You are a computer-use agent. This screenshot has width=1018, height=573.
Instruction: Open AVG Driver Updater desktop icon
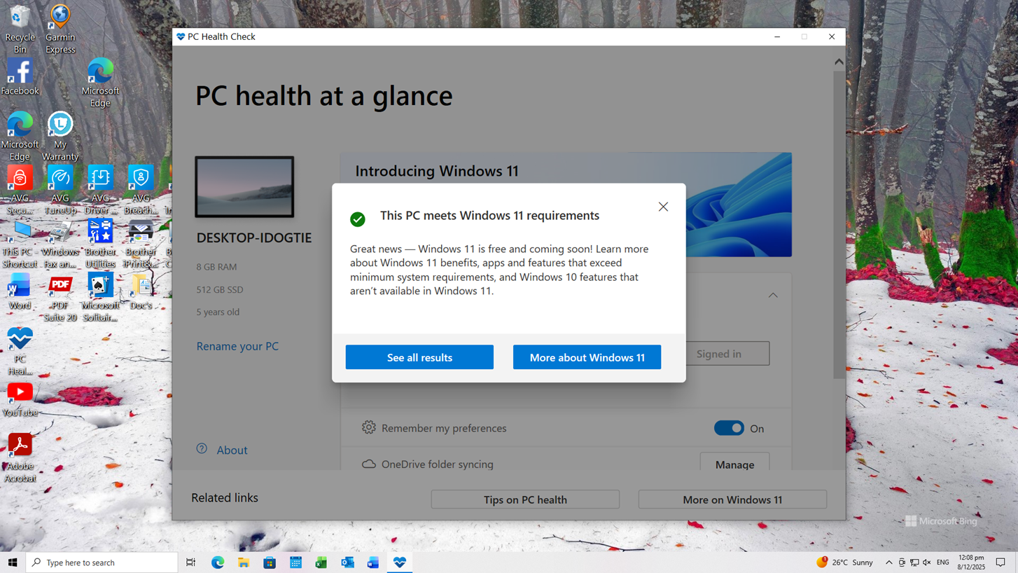(x=100, y=191)
